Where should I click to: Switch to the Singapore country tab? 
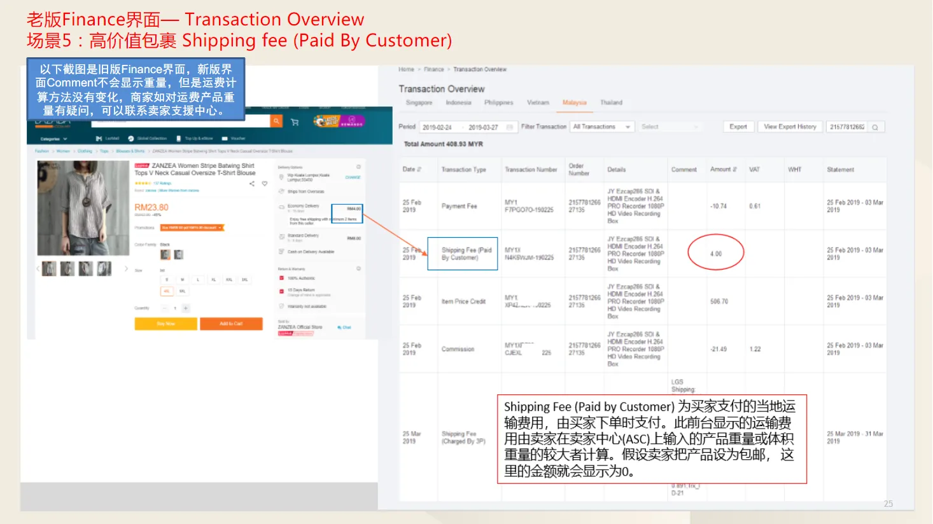[x=419, y=102]
